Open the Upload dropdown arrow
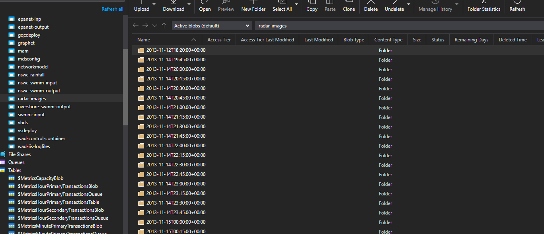 click(x=154, y=4)
